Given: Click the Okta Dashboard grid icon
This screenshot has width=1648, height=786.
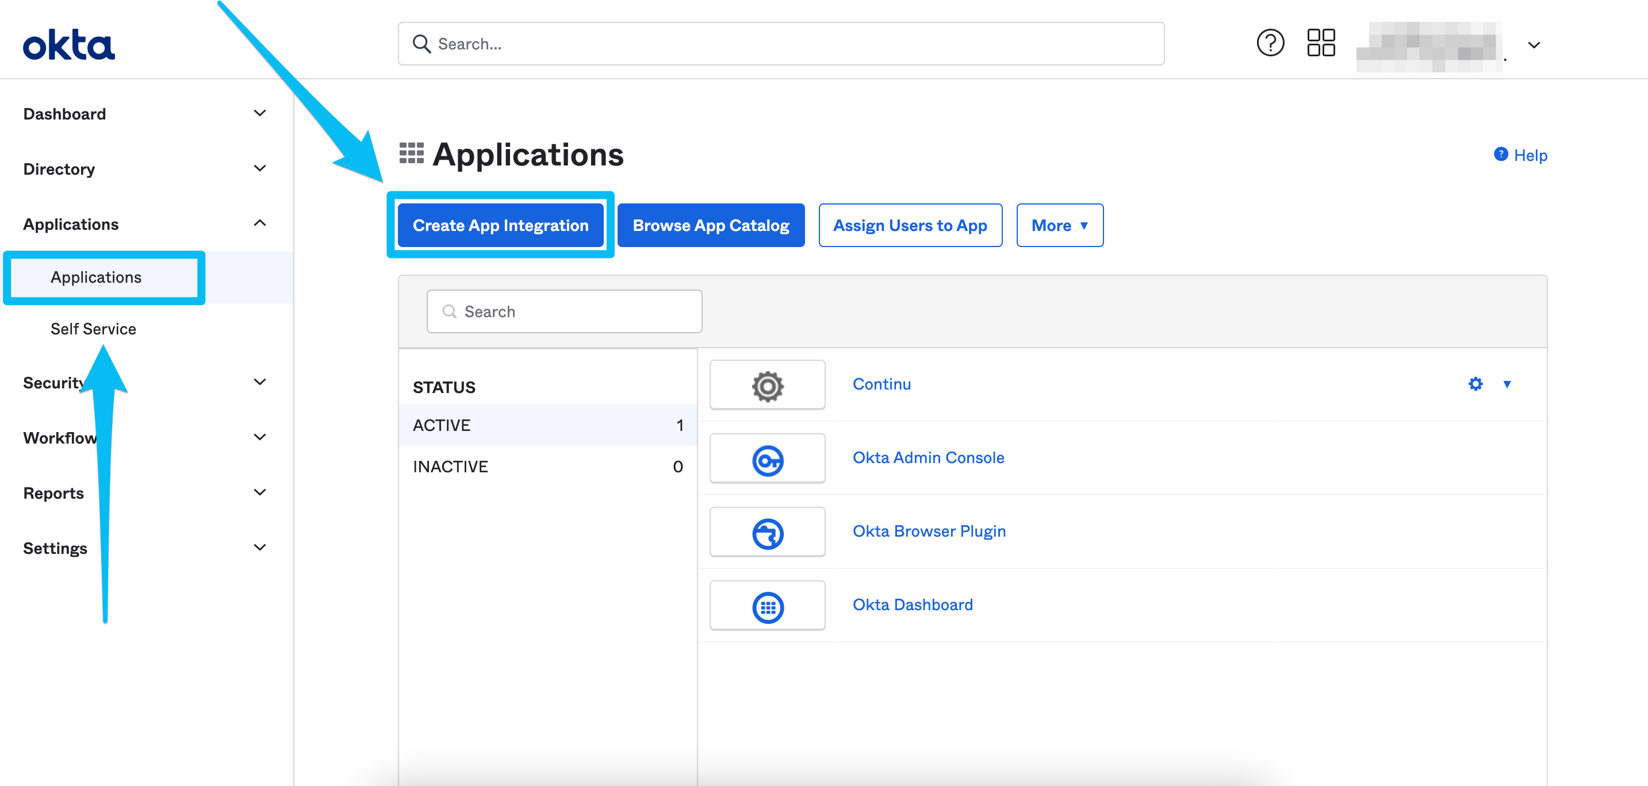Looking at the screenshot, I should 768,607.
